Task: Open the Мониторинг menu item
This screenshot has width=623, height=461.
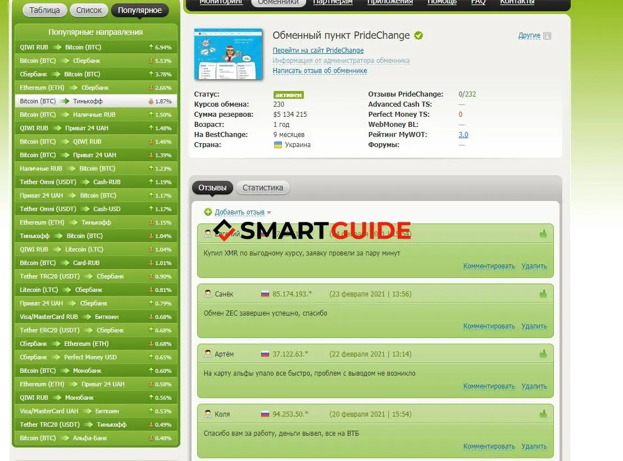Action: coord(221,2)
